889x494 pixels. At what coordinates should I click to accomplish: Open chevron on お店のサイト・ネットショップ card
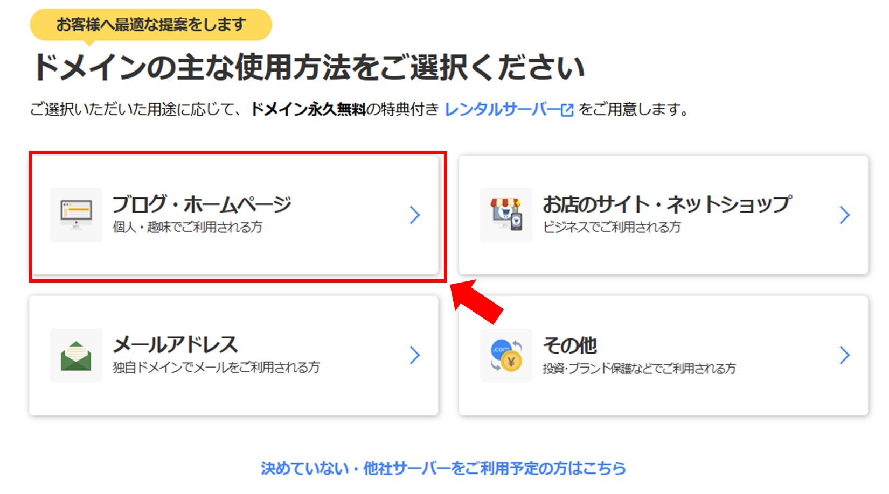coord(844,215)
